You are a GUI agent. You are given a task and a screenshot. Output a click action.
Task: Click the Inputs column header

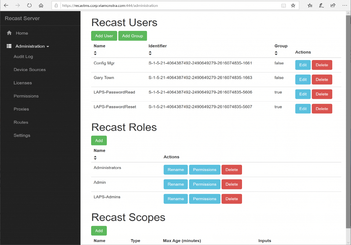(x=265, y=241)
